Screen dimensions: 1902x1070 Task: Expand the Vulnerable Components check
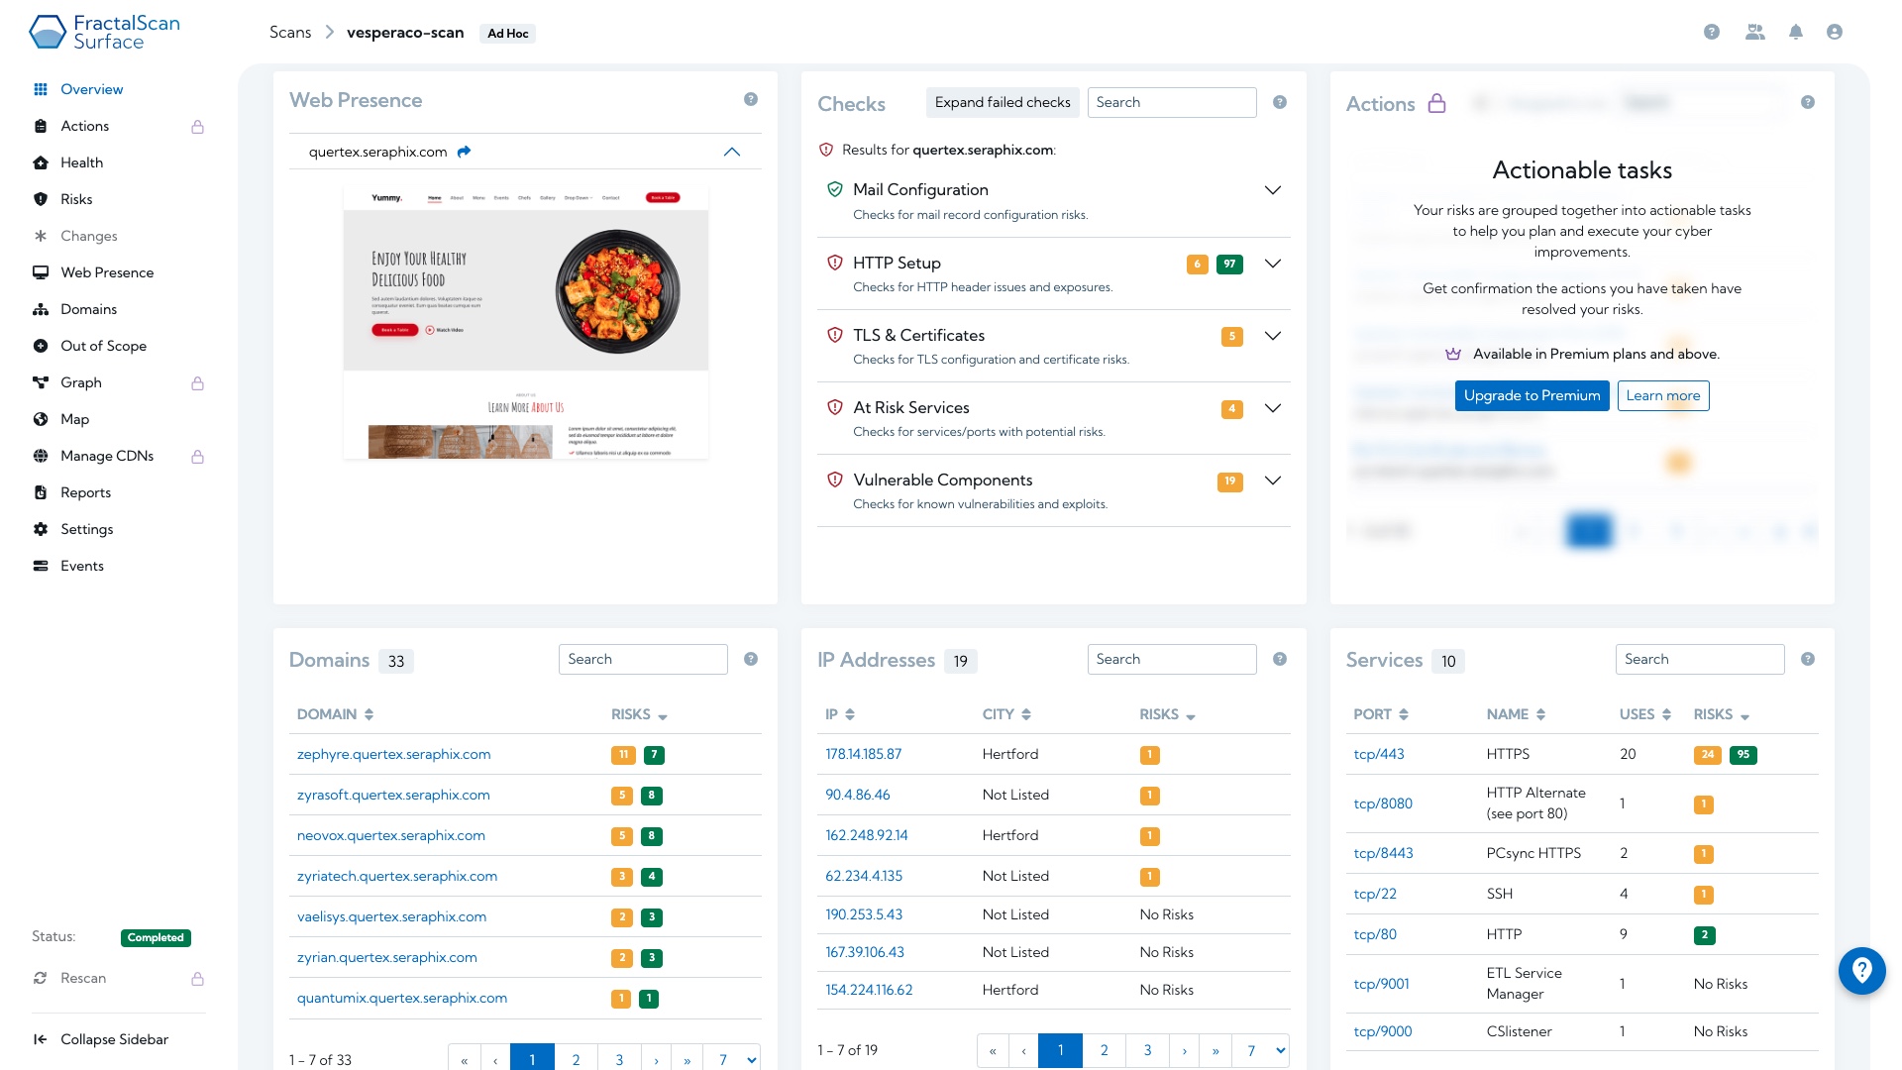click(x=1272, y=481)
